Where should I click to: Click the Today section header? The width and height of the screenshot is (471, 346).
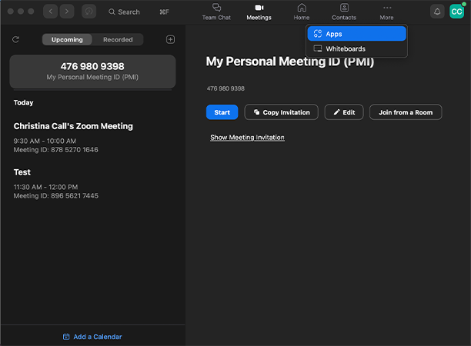23,102
